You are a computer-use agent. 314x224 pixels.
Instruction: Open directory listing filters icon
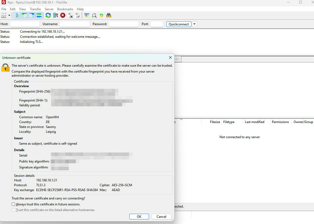click(x=87, y=15)
